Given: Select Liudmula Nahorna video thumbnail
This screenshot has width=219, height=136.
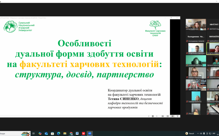Looking at the screenshot, I should (196, 61).
